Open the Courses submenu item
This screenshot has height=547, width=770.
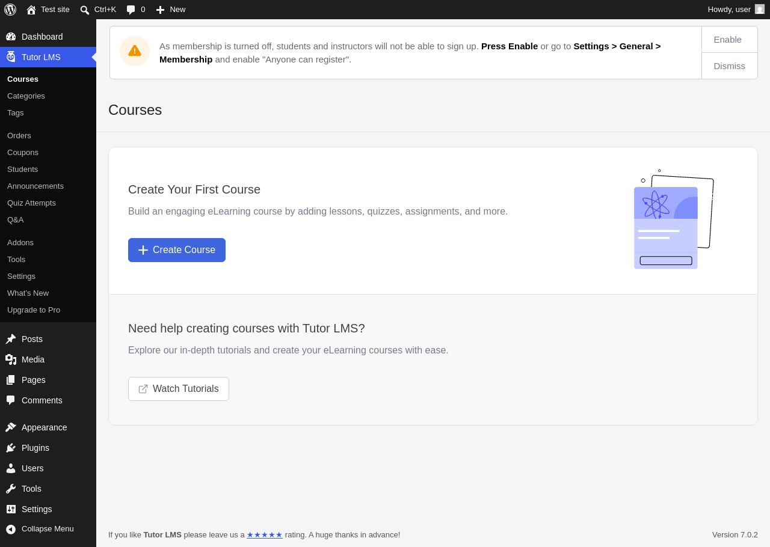(23, 79)
